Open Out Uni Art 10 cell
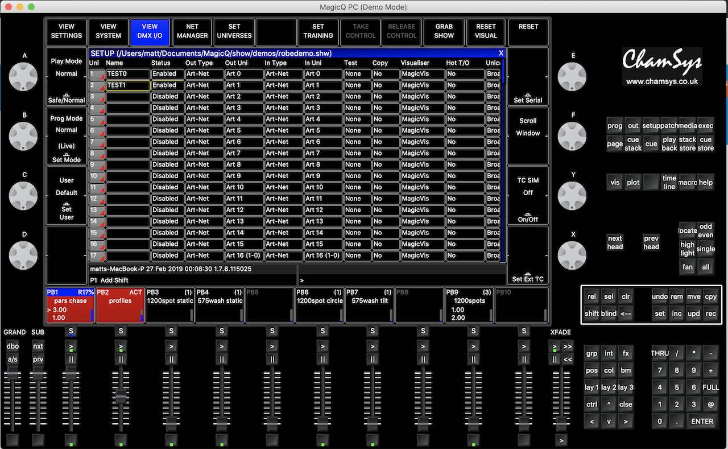The height and width of the screenshot is (449, 728). tap(244, 188)
